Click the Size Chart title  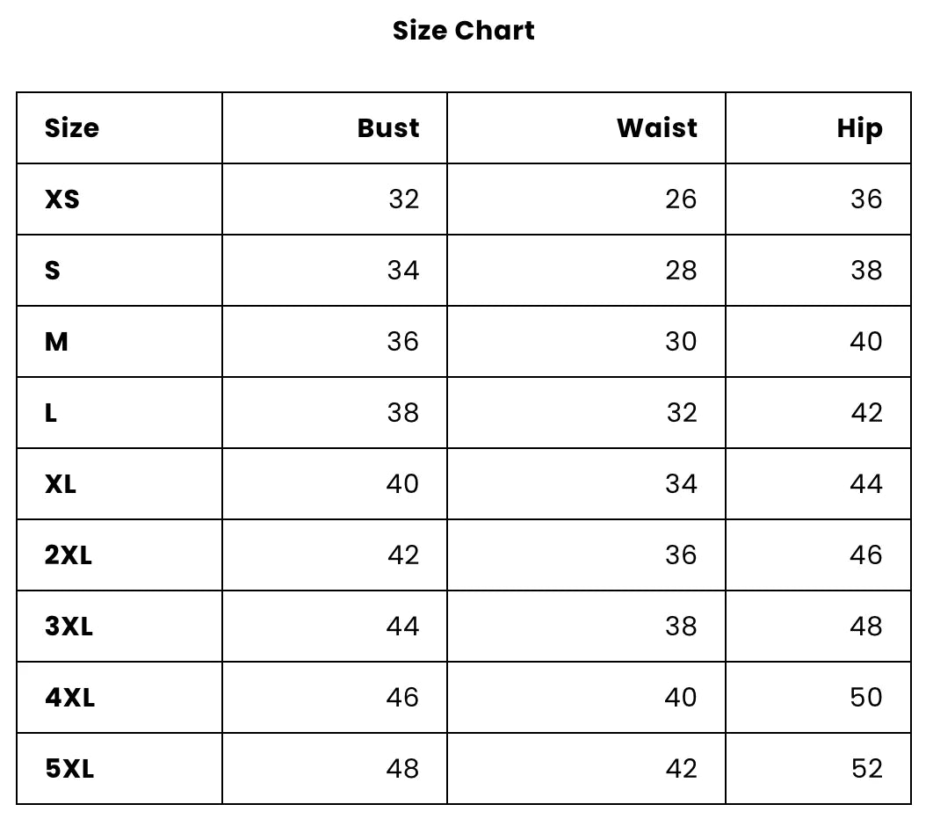[x=463, y=31]
